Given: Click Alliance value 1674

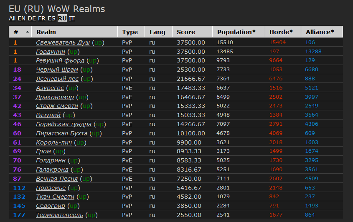Looking at the screenshot, I should tap(311, 151).
